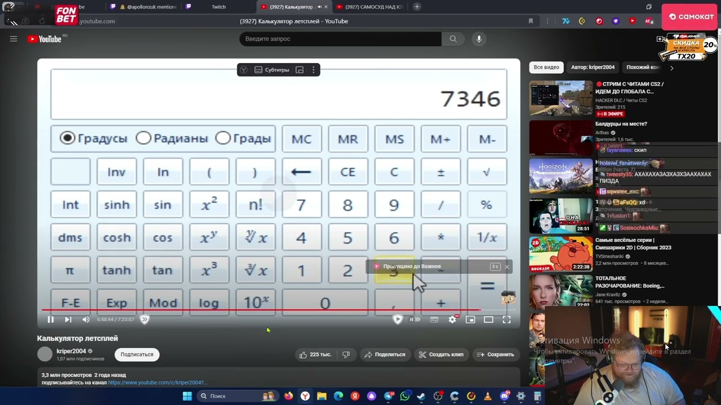Image resolution: width=721 pixels, height=405 pixels.
Task: Click the kriper2004 channel avatar
Action: click(44, 354)
